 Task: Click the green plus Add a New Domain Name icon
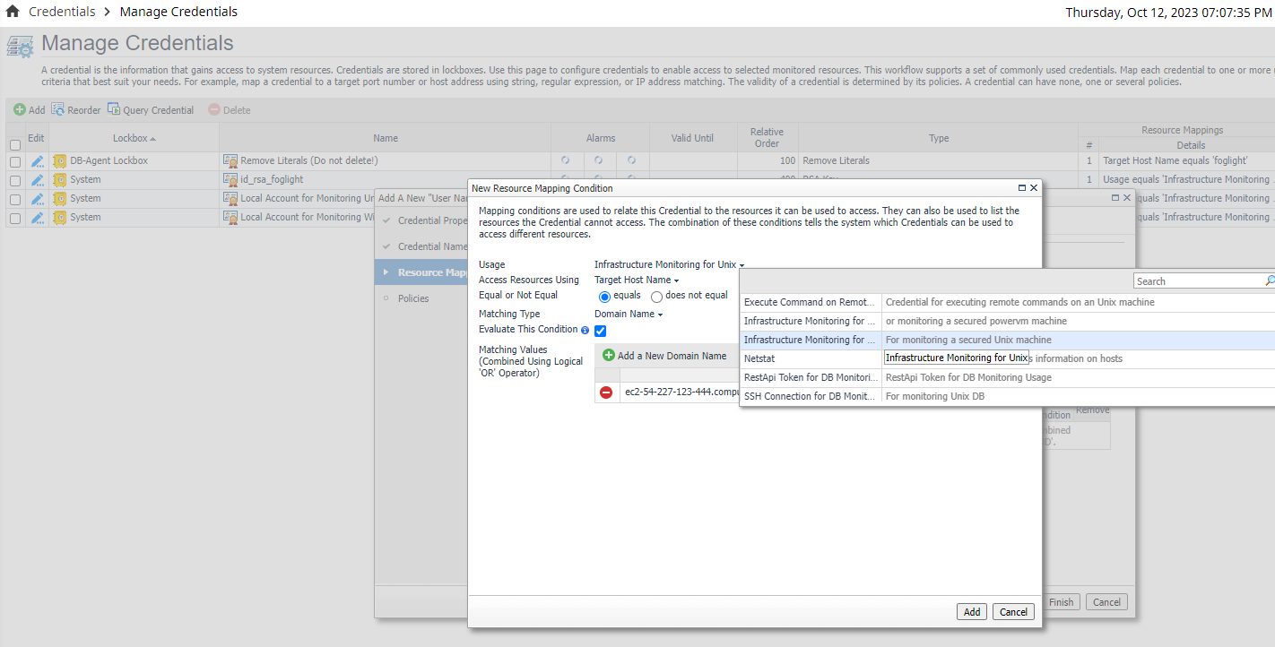(x=609, y=356)
